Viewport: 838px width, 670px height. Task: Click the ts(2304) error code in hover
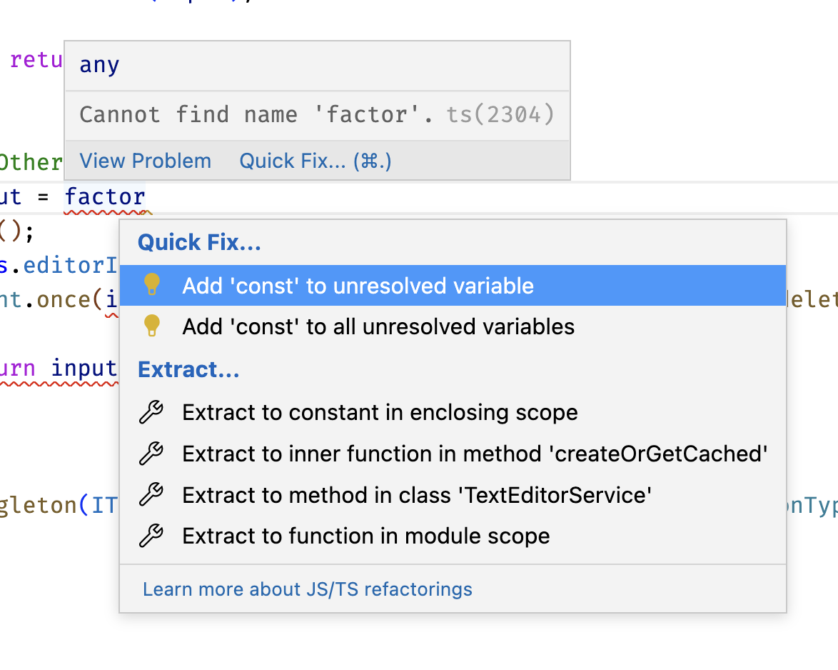click(500, 114)
